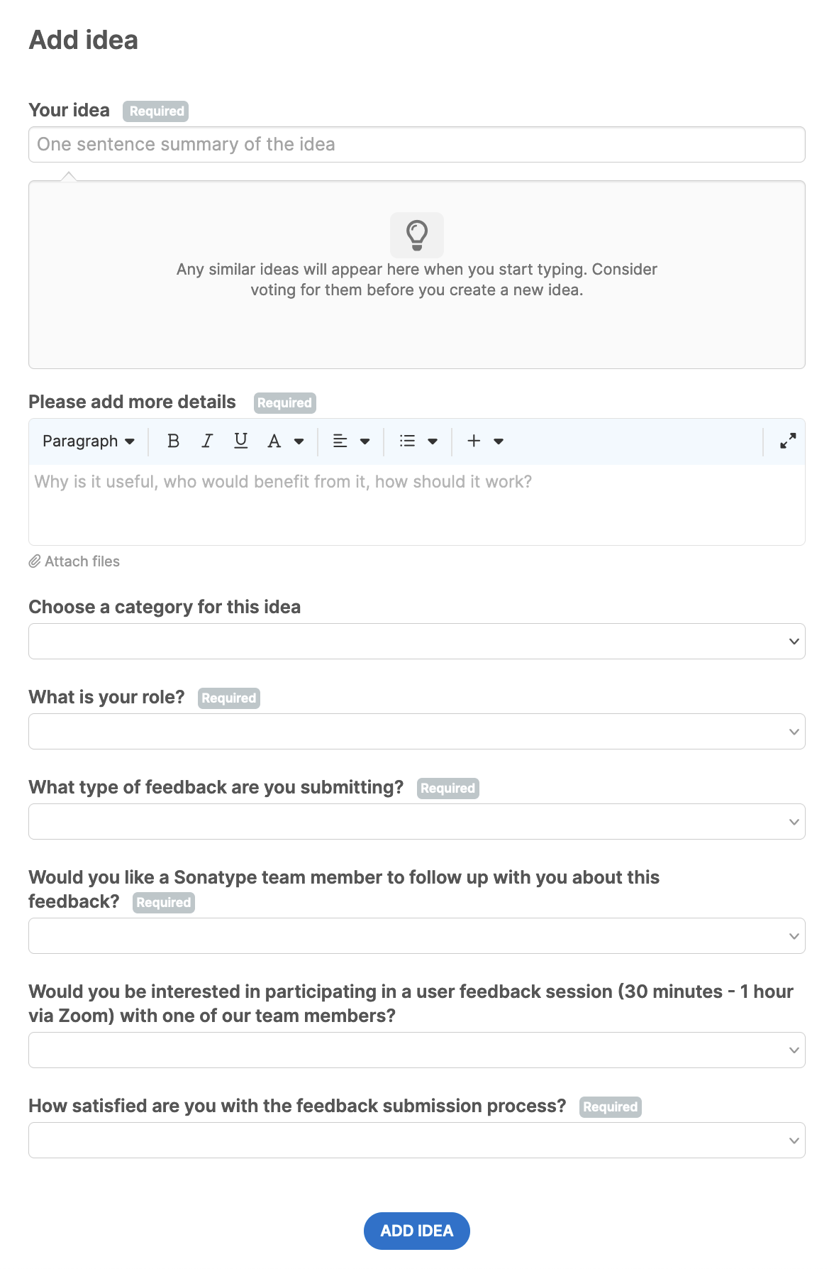This screenshot has width=834, height=1269.
Task: Open the feedback type dropdown
Action: point(417,822)
